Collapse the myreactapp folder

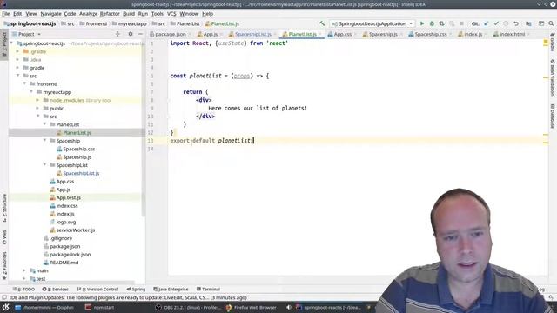[31, 92]
